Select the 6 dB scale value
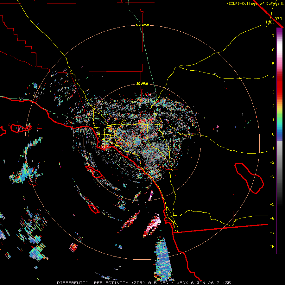Image resolution: width=285 pixels, height=285 pixels. coord(273,50)
